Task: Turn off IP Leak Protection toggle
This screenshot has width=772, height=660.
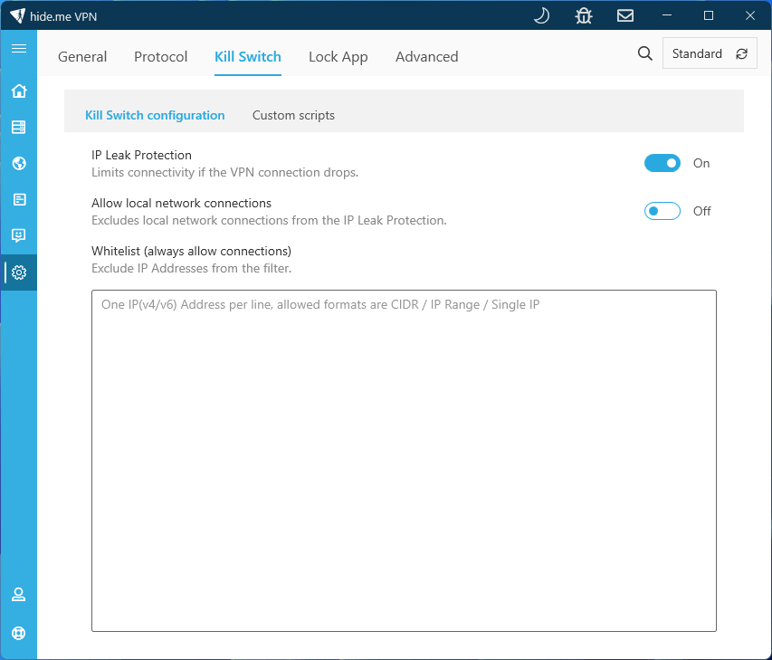Action: pyautogui.click(x=662, y=163)
